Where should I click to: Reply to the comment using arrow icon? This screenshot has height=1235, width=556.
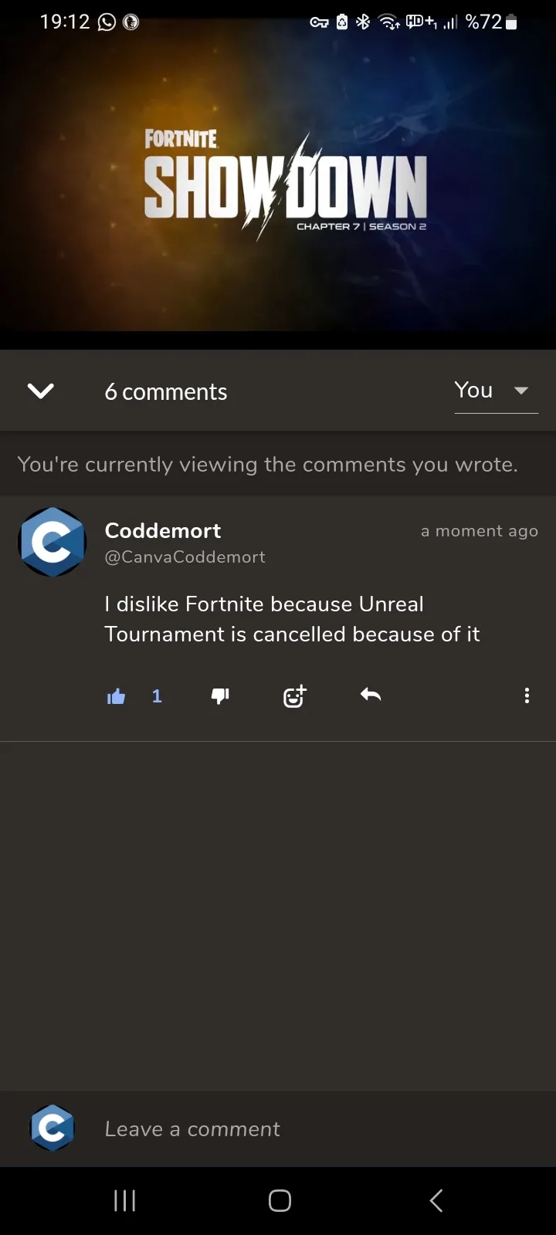pos(371,695)
